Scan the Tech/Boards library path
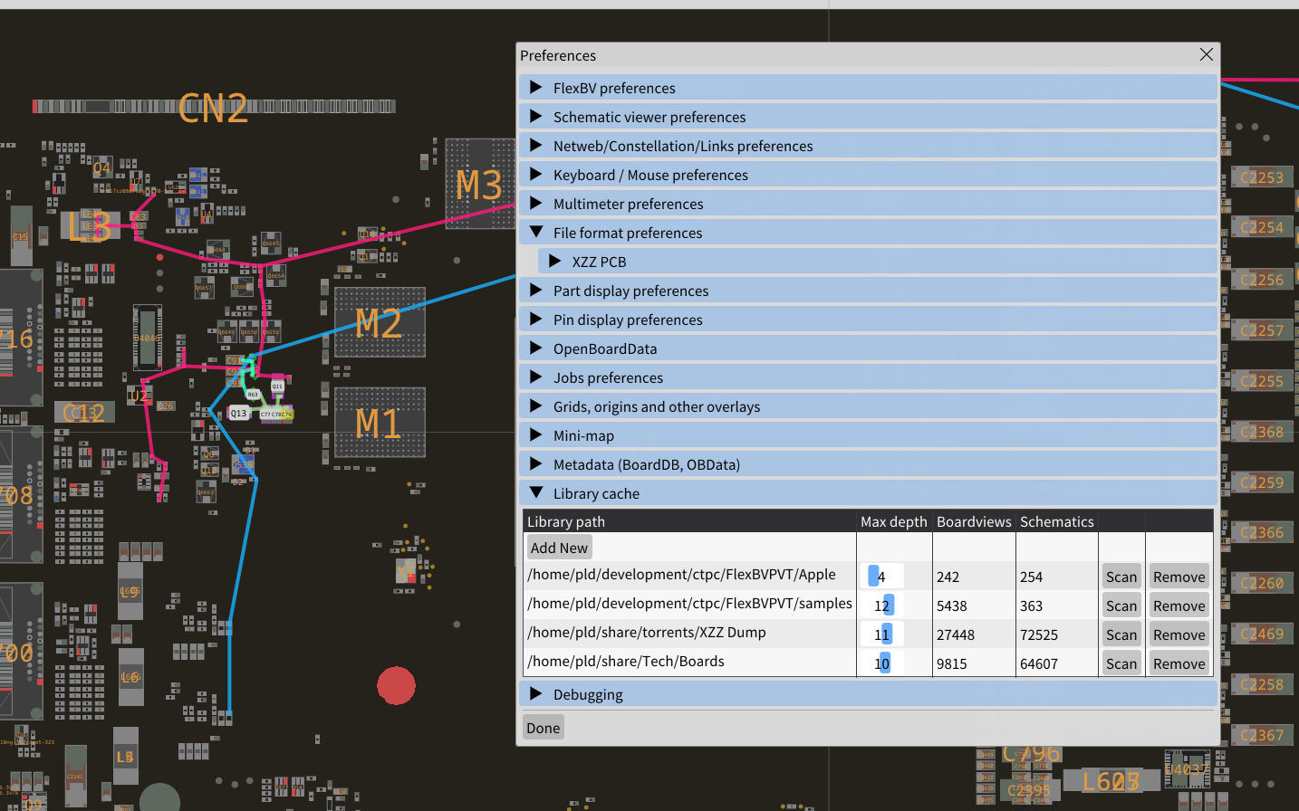 click(1121, 663)
